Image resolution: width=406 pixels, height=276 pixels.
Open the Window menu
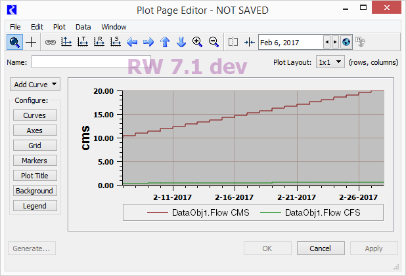(114, 27)
